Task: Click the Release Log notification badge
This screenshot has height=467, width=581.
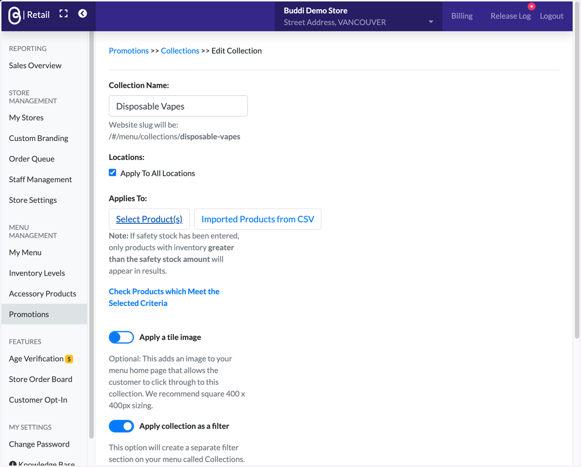Action: [532, 6]
